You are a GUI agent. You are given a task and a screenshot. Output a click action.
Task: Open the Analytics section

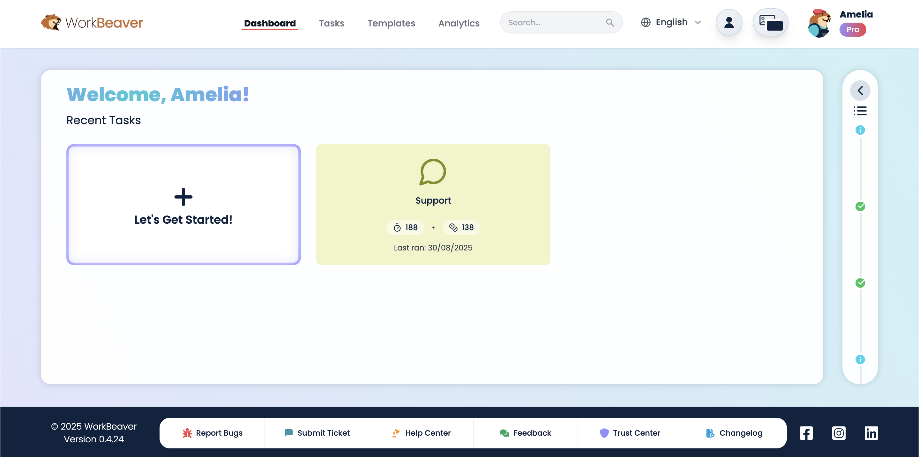point(459,23)
